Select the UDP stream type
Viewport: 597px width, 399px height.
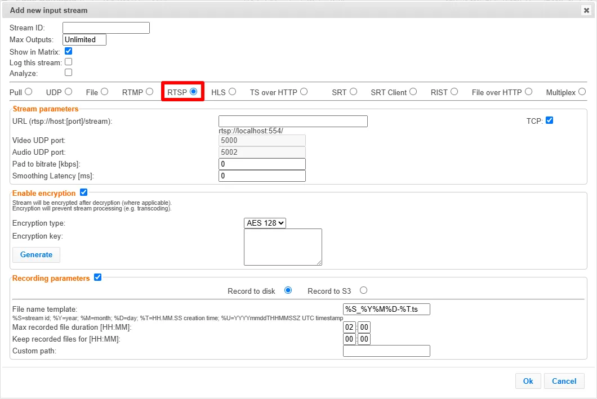[69, 92]
